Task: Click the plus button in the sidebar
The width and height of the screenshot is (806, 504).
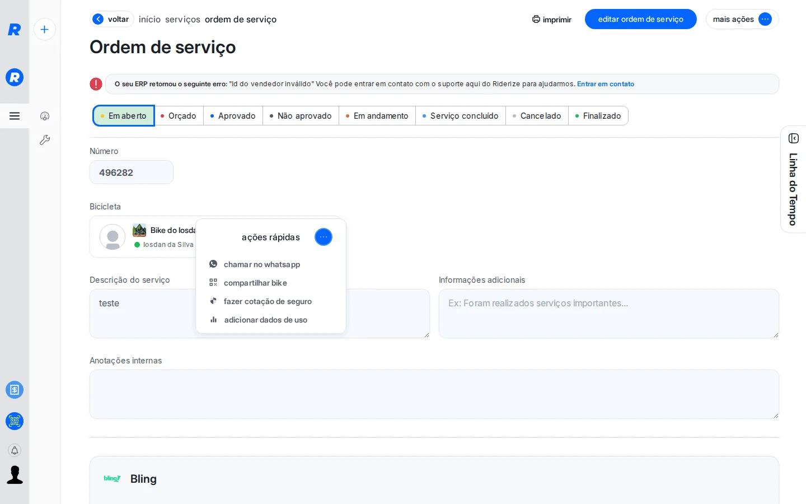Action: click(x=45, y=29)
